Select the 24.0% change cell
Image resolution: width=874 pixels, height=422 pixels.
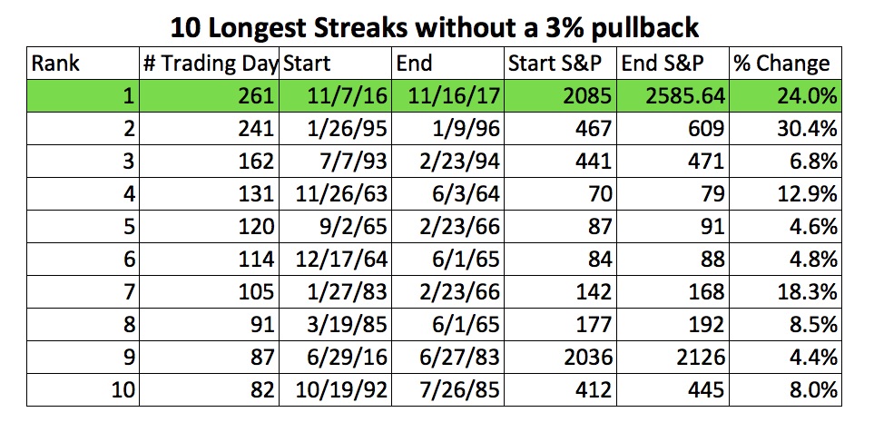(785, 96)
